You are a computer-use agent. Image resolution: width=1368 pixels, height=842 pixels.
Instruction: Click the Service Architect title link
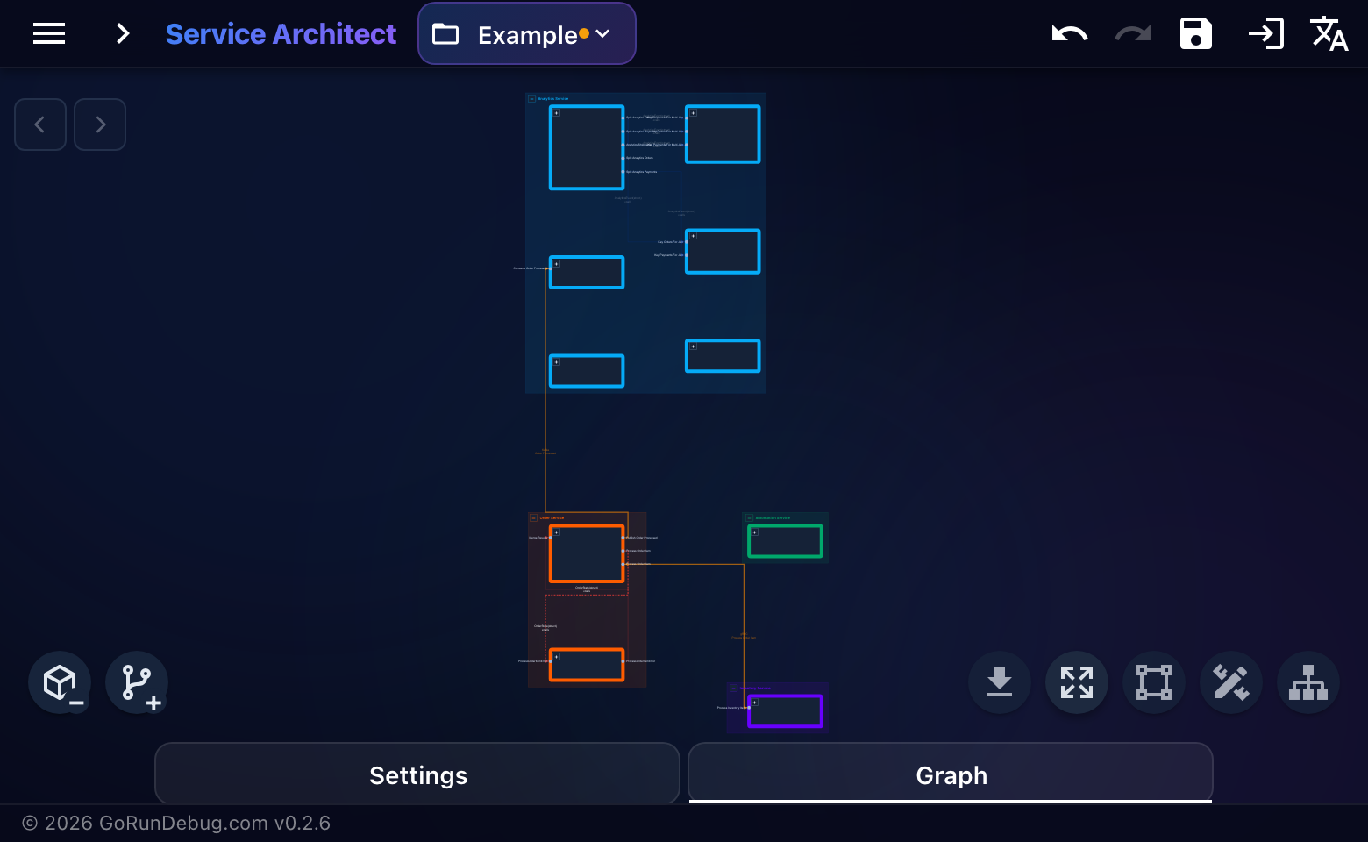pyautogui.click(x=281, y=33)
